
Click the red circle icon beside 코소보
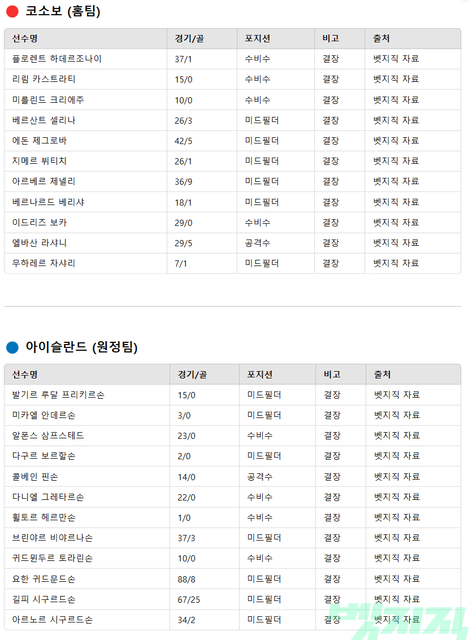point(12,11)
